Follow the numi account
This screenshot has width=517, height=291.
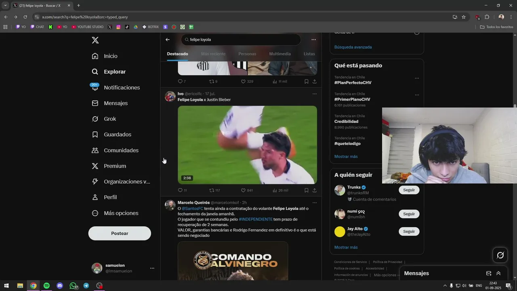tap(409, 214)
